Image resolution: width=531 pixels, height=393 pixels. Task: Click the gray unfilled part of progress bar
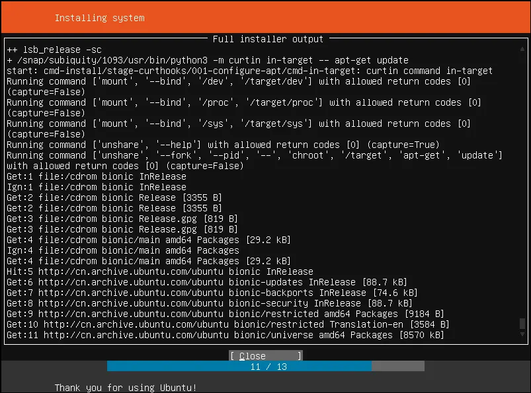397,367
